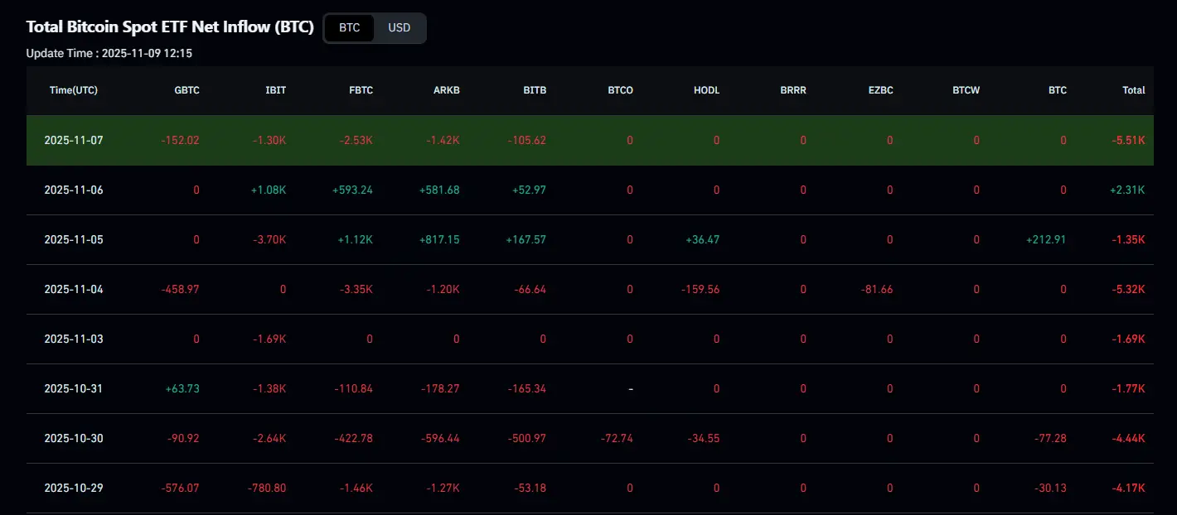Click the FBTC column header
The height and width of the screenshot is (515, 1177).
(360, 90)
